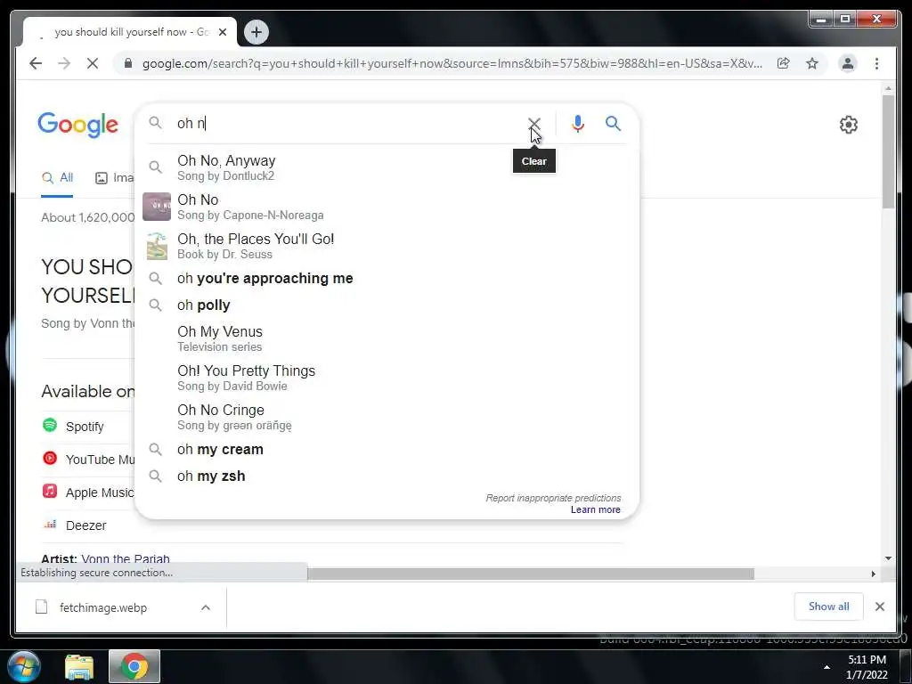Click scroll down arrow on vertical scrollbar
This screenshot has width=912, height=684.
[888, 558]
